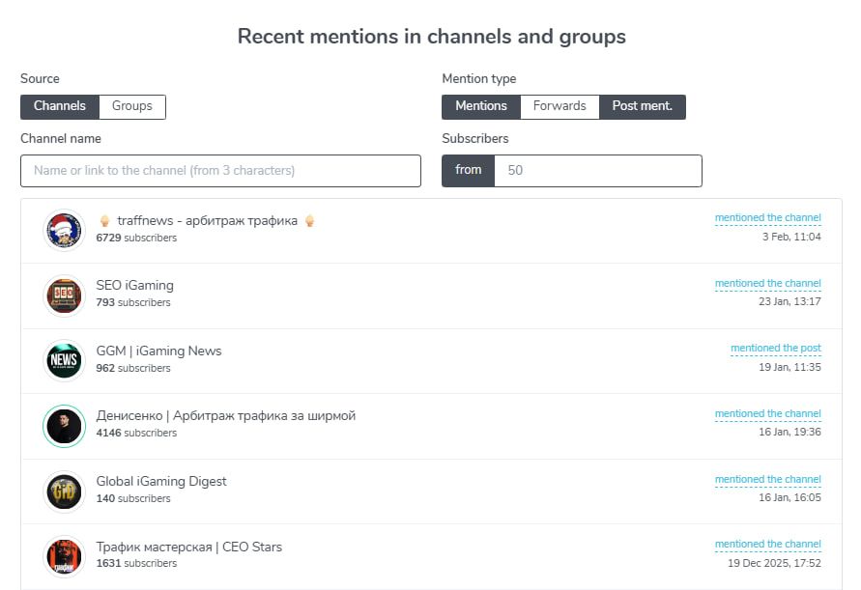The width and height of the screenshot is (861, 590).
Task: Open Трафик мастерская channel avatar
Action: (x=64, y=556)
